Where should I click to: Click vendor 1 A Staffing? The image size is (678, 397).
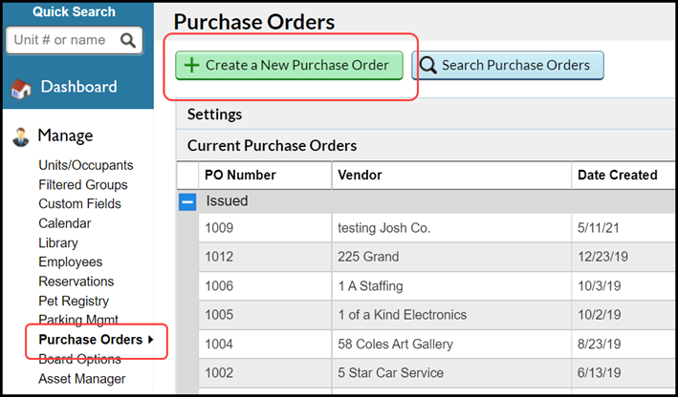(370, 285)
